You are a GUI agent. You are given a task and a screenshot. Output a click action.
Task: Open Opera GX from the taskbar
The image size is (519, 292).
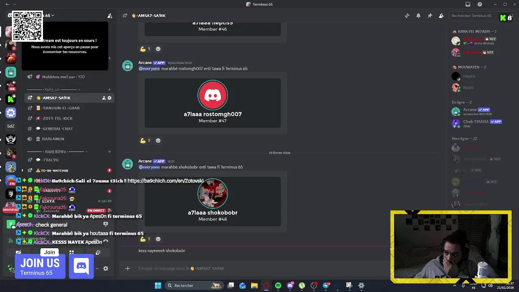click(266, 286)
